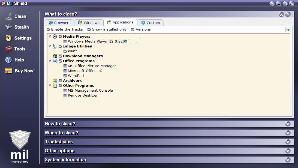Uncheck the Office Programs checkbox

coord(60,61)
